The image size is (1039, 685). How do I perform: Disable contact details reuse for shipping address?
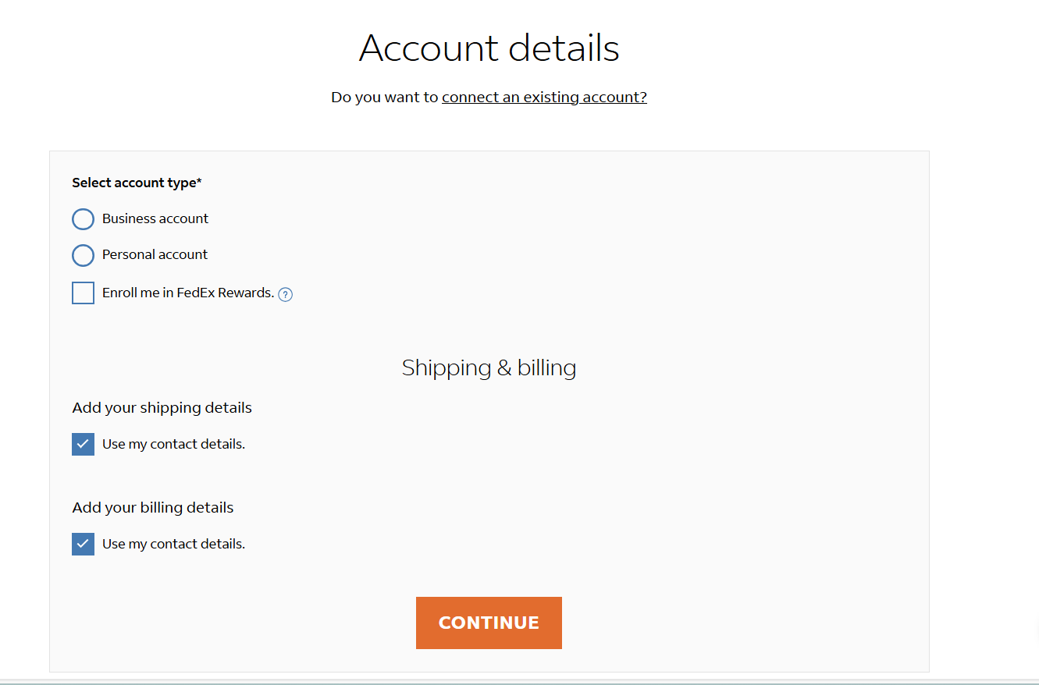[83, 443]
